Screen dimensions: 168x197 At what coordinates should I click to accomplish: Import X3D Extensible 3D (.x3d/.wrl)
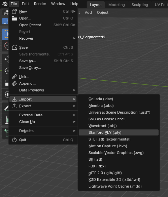pyautogui.click(x=119, y=180)
